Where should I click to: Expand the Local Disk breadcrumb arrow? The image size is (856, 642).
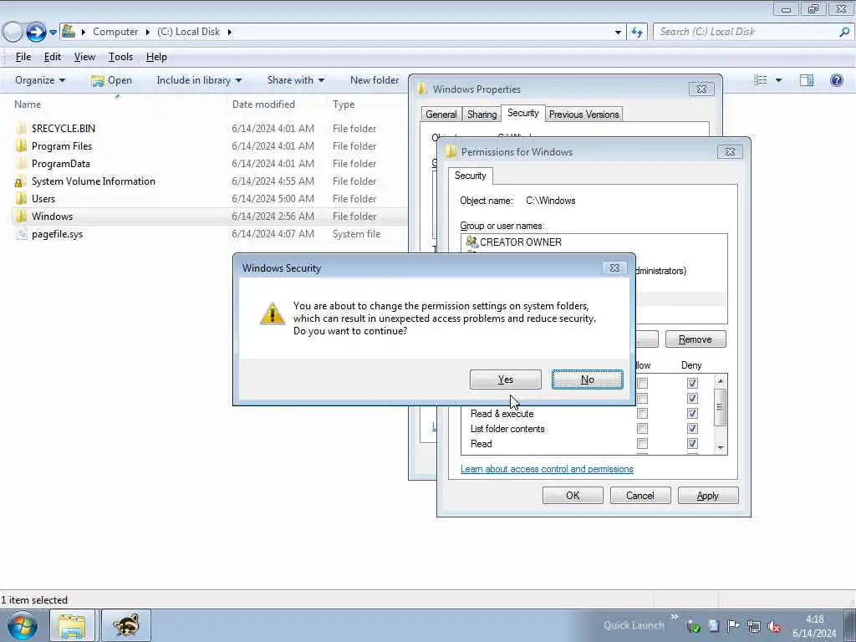pyautogui.click(x=229, y=32)
